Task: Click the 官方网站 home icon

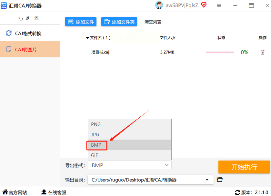Action: (x=5, y=192)
